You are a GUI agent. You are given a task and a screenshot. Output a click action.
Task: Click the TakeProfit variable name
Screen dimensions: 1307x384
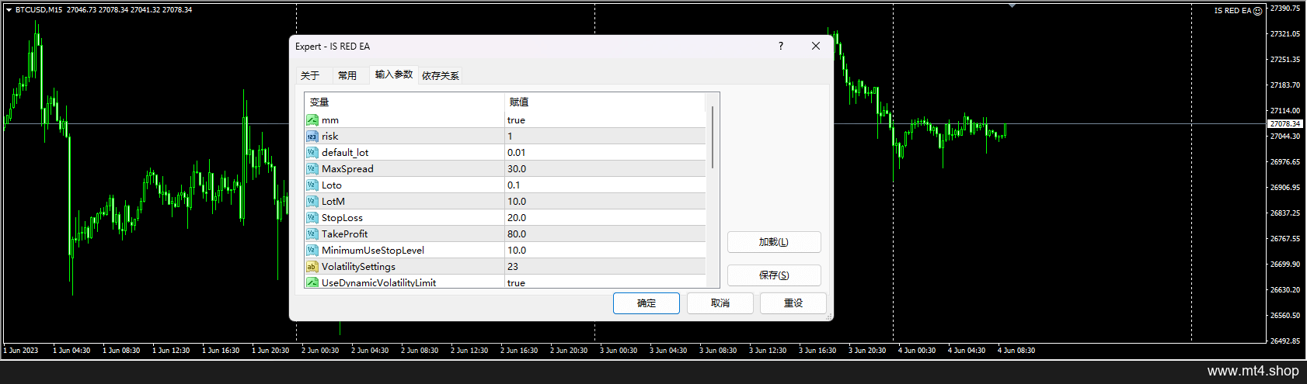344,234
